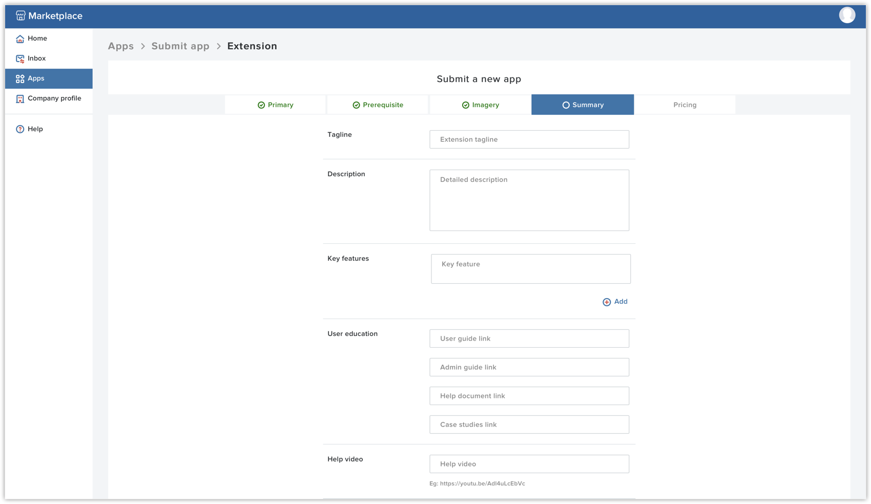Screen dimensions: 871x504
Task: Focus the User guide link field
Action: point(529,339)
